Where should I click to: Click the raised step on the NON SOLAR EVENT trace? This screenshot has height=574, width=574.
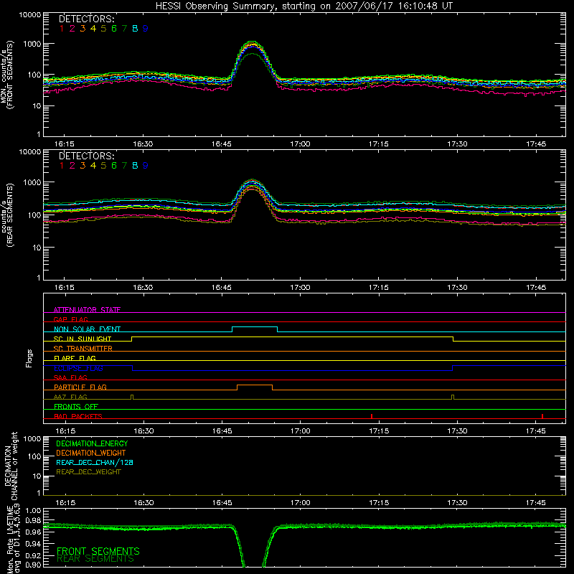(255, 327)
